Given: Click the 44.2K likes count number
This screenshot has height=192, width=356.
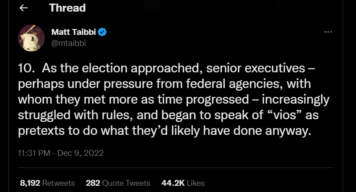Looking at the screenshot, I should pyautogui.click(x=170, y=183).
